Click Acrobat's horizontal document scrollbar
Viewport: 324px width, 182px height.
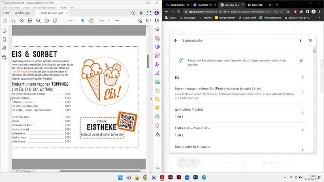click(100, 171)
